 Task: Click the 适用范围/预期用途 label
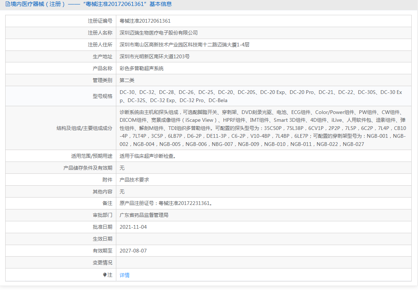[x=92, y=156]
